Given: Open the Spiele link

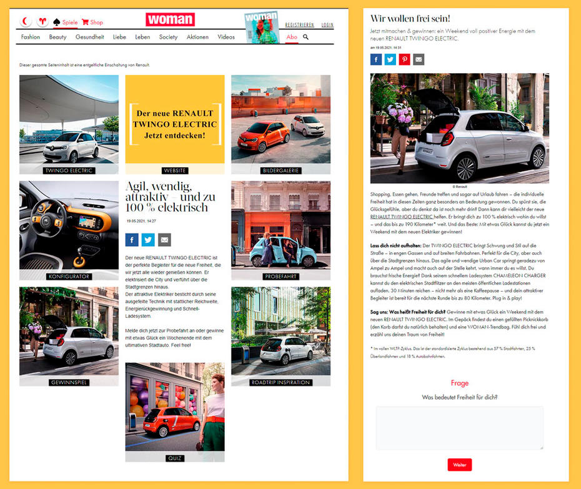Looking at the screenshot, I should (x=70, y=22).
